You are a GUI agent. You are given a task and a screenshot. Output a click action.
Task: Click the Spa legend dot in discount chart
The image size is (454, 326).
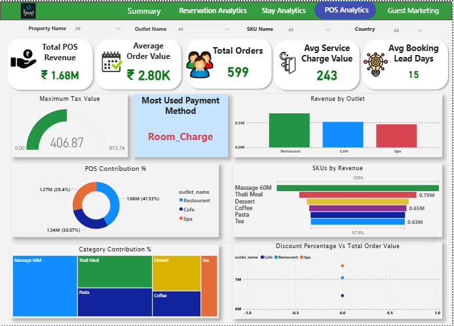[301, 257]
